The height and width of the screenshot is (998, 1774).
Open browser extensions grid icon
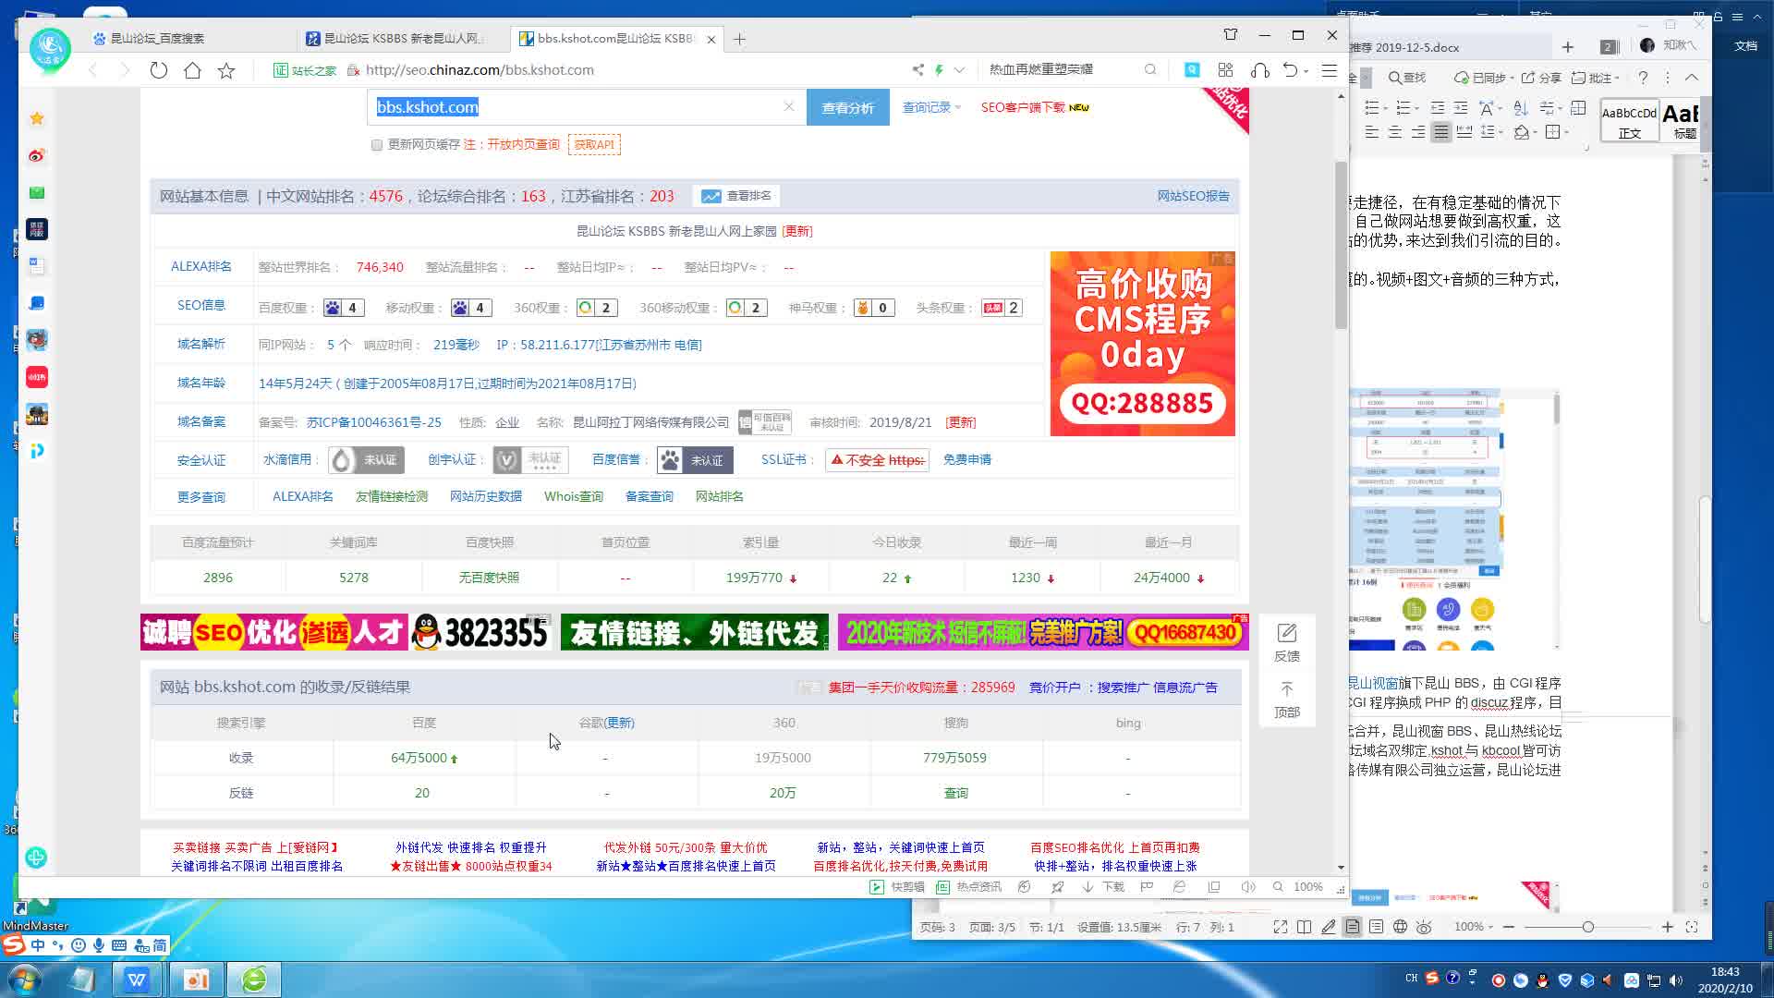point(1226,70)
